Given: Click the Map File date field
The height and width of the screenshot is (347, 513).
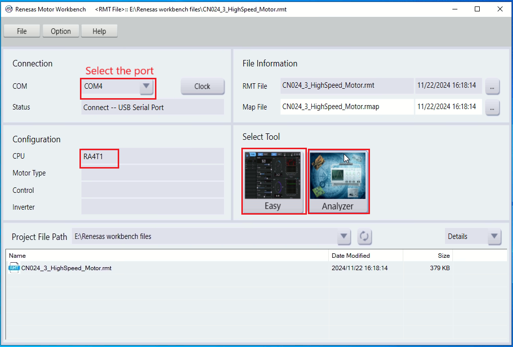Looking at the screenshot, I should tap(448, 107).
